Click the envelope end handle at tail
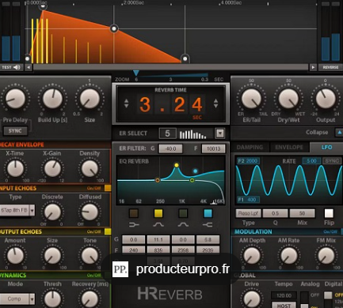The image size is (343, 308). (x=185, y=58)
